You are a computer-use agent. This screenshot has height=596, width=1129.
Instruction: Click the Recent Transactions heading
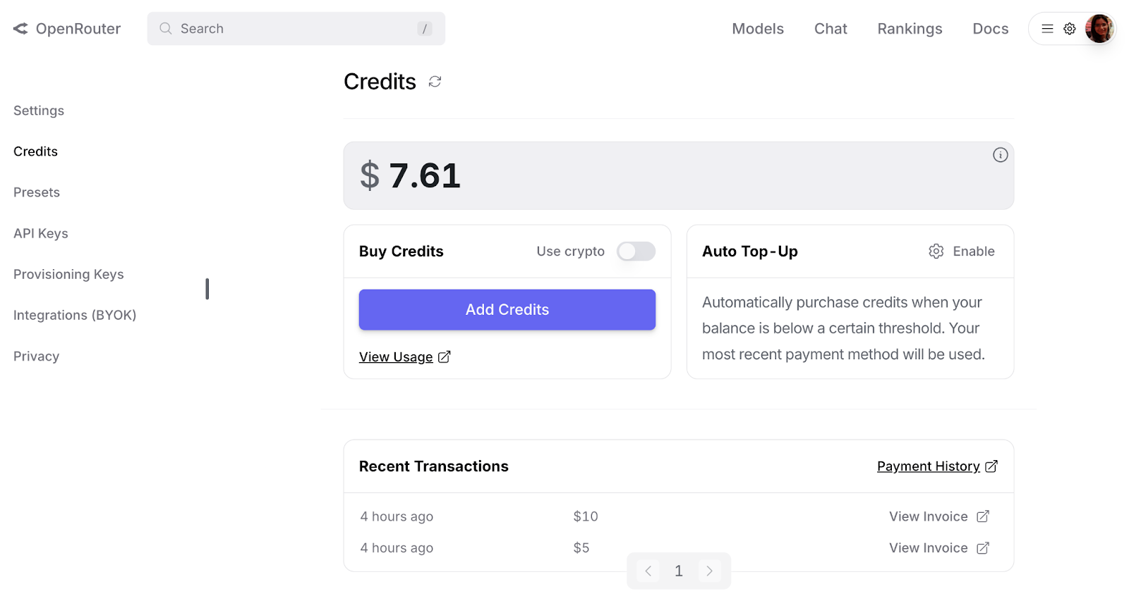[x=434, y=466]
